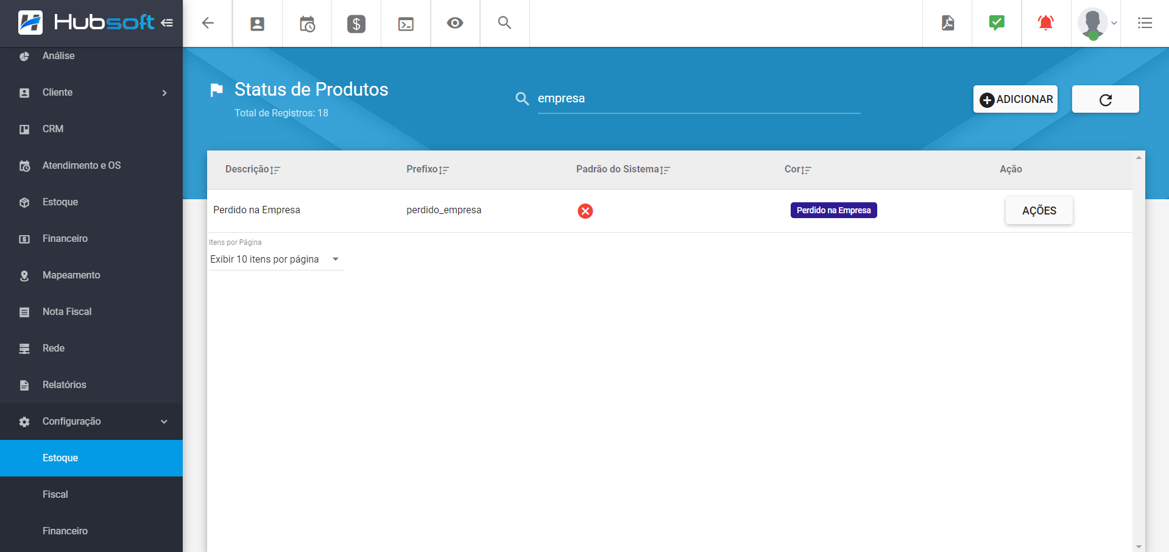
Task: Click the 'perdido_empresa' prefix cell
Action: (x=443, y=210)
